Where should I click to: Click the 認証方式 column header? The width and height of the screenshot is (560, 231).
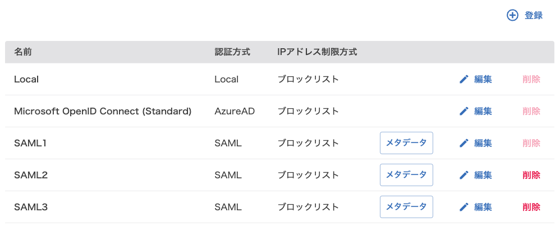pos(232,52)
